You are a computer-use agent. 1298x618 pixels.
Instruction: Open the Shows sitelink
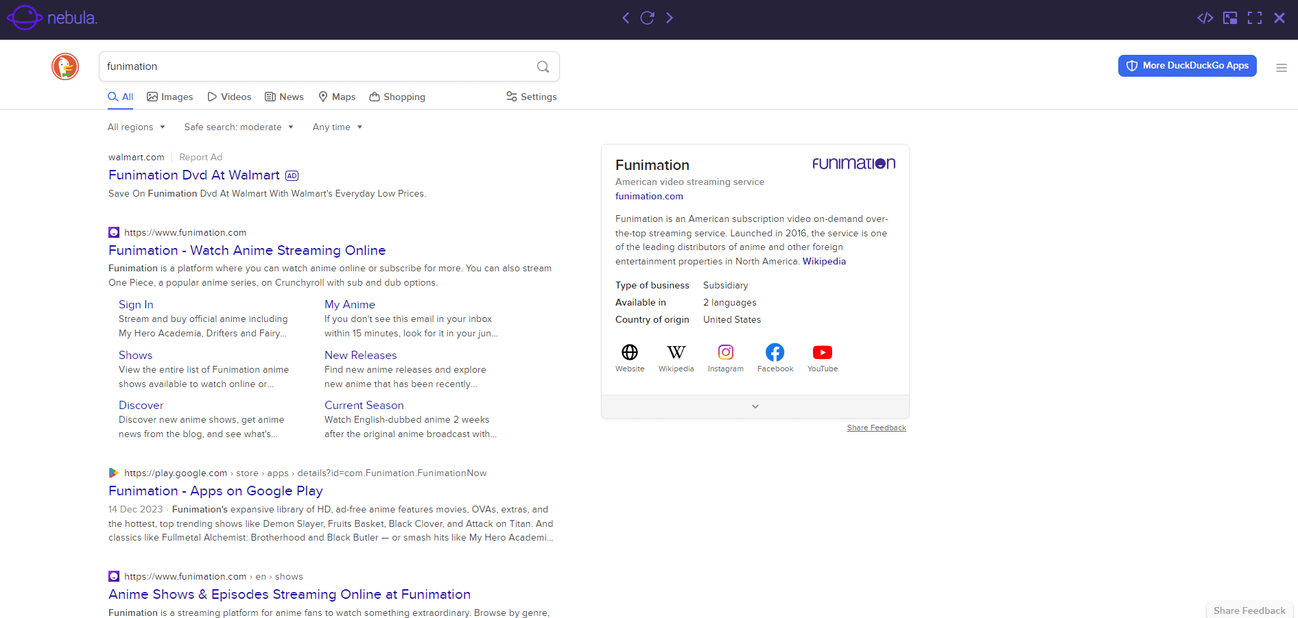136,355
